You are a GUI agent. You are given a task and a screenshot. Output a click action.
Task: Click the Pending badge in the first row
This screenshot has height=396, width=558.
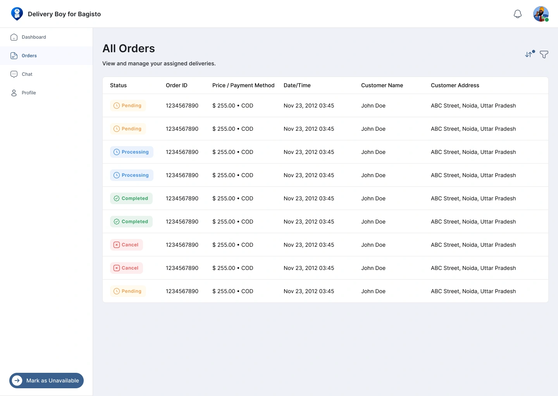(x=128, y=106)
